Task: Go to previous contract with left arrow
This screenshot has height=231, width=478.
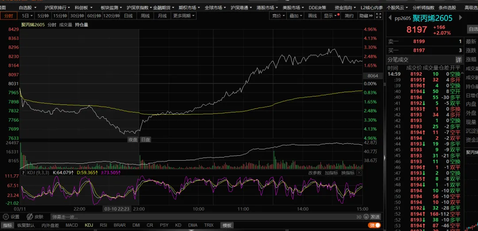Action: pos(390,18)
